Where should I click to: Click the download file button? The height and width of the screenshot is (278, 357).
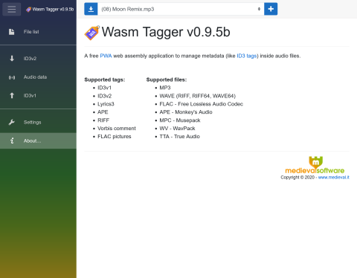pos(91,9)
